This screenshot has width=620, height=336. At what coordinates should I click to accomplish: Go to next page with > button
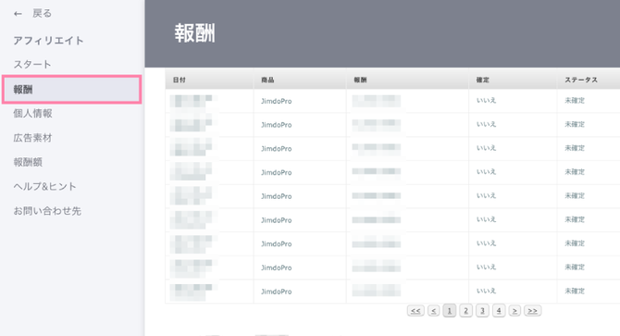coord(515,311)
